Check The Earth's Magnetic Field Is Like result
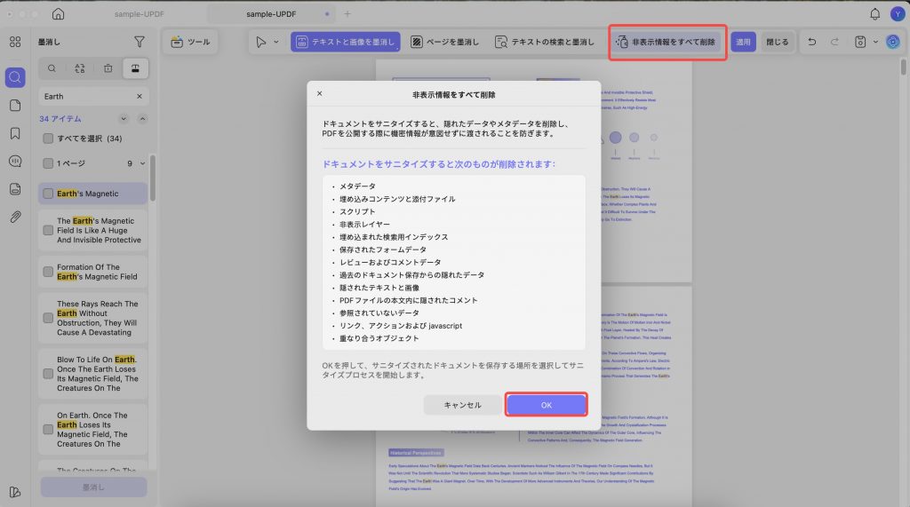 click(48, 230)
